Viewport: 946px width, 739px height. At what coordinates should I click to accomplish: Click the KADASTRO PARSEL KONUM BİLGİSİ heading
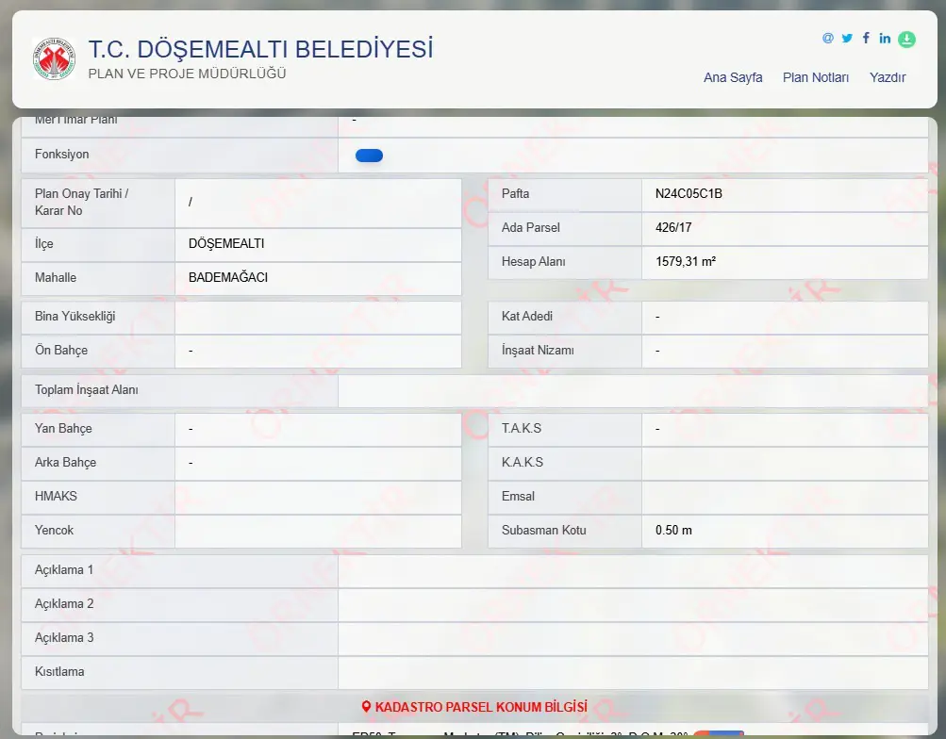coord(481,706)
